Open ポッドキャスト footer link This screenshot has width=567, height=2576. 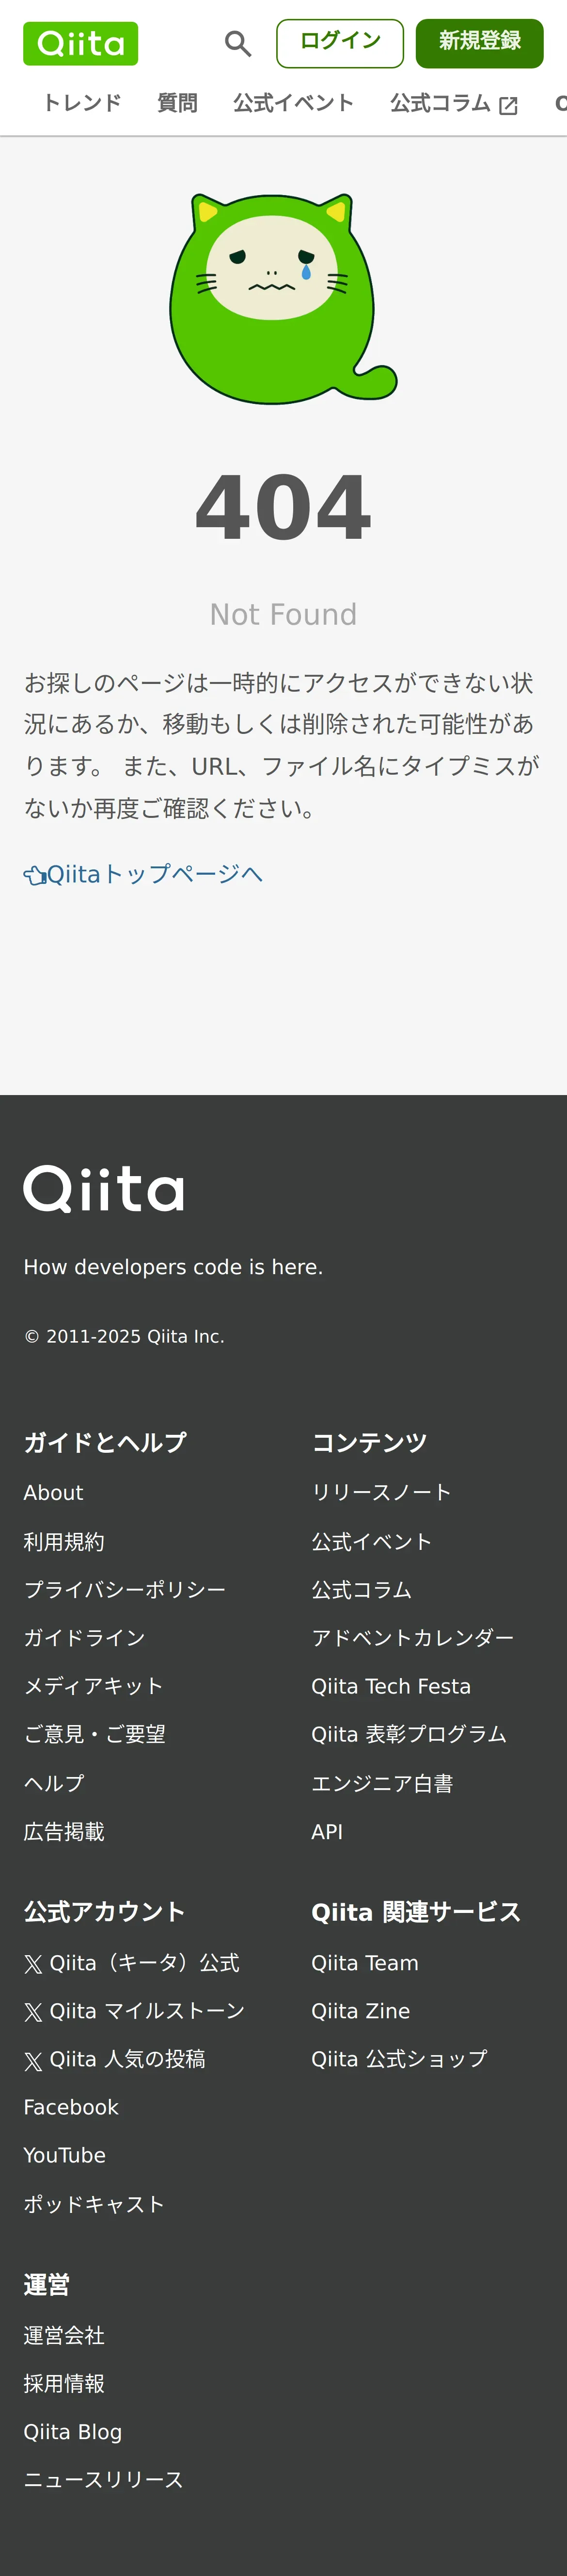94,2204
